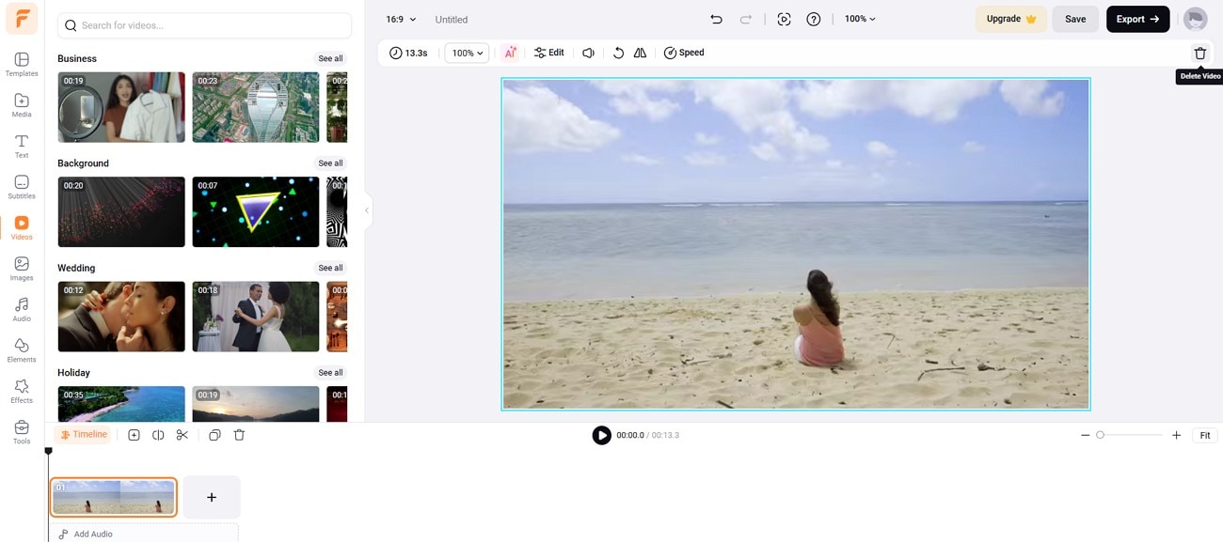Duplicate scene with the copy icon
This screenshot has height=542, width=1223.
pos(214,435)
